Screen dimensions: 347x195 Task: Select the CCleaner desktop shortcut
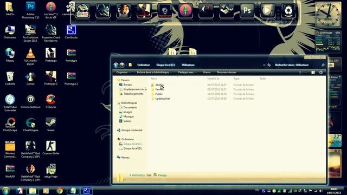[x=50, y=102]
